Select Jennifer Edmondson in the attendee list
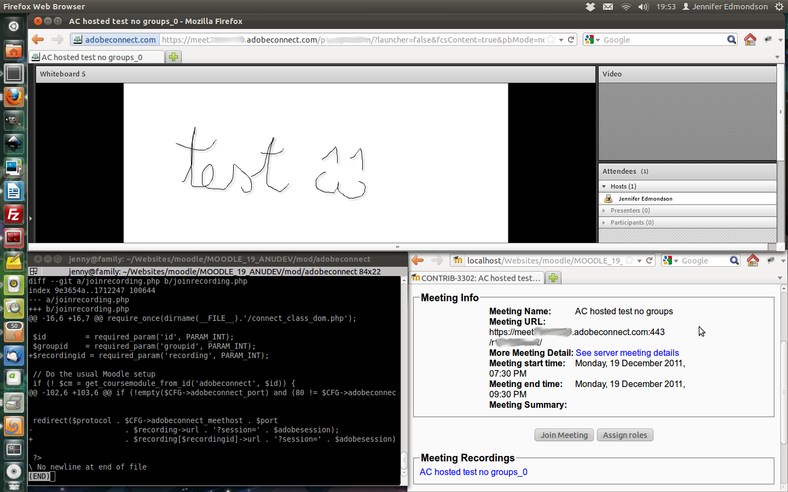This screenshot has width=788, height=492. (x=687, y=198)
